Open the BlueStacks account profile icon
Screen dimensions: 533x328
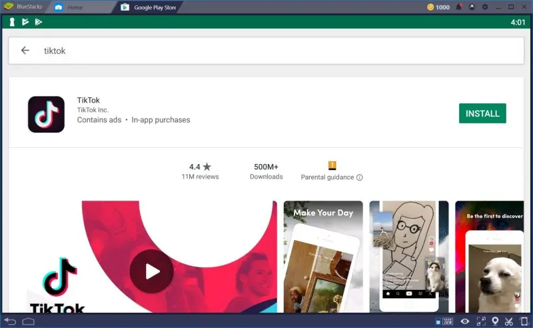click(x=472, y=7)
